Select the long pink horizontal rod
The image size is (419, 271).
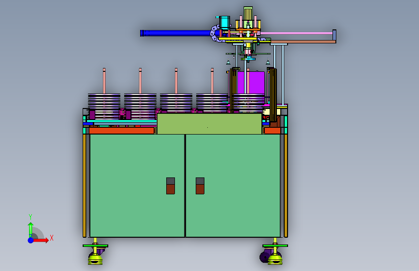296,33
